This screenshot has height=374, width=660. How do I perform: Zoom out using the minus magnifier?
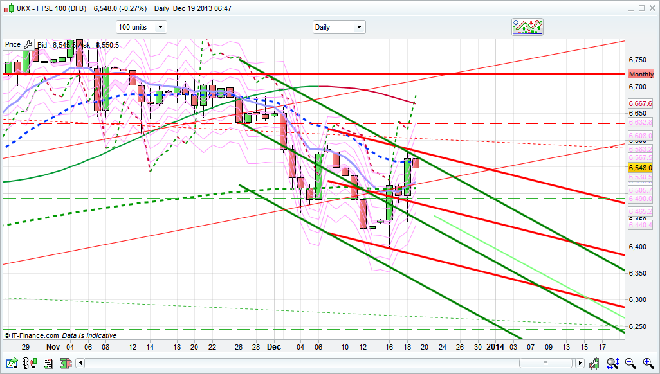pos(631,363)
